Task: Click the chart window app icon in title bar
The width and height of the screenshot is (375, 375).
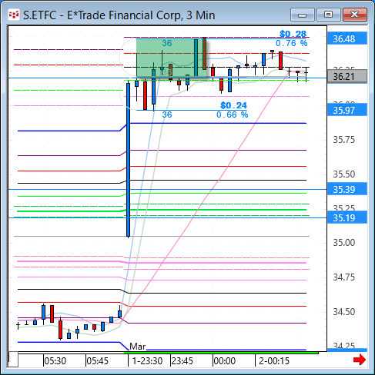Action: point(14,15)
